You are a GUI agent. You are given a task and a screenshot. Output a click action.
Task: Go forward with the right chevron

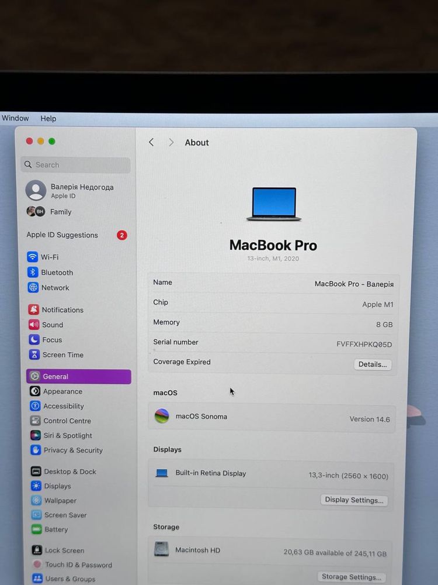(x=171, y=142)
